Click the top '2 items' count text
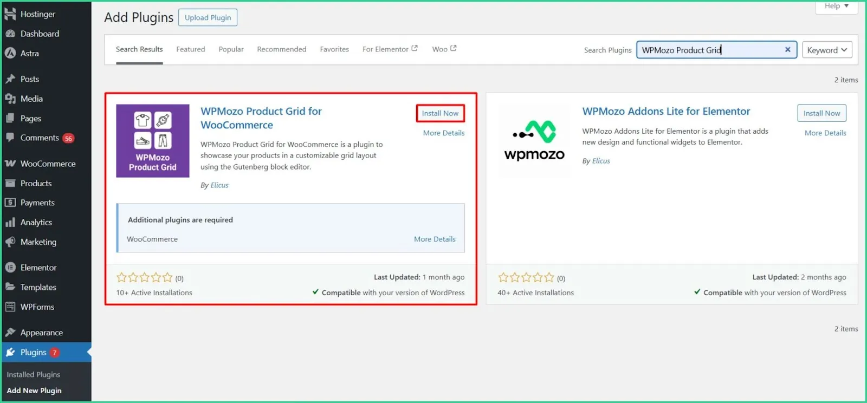This screenshot has width=867, height=403. click(x=846, y=80)
